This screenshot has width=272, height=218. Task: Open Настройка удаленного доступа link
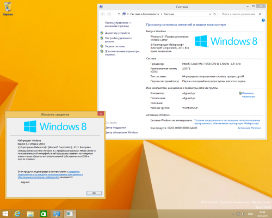118,40
